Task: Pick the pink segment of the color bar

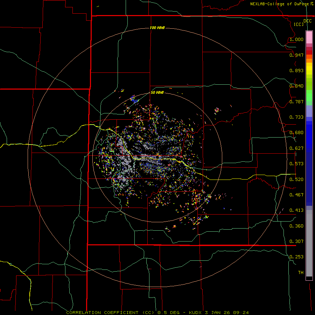Action: tap(309, 37)
